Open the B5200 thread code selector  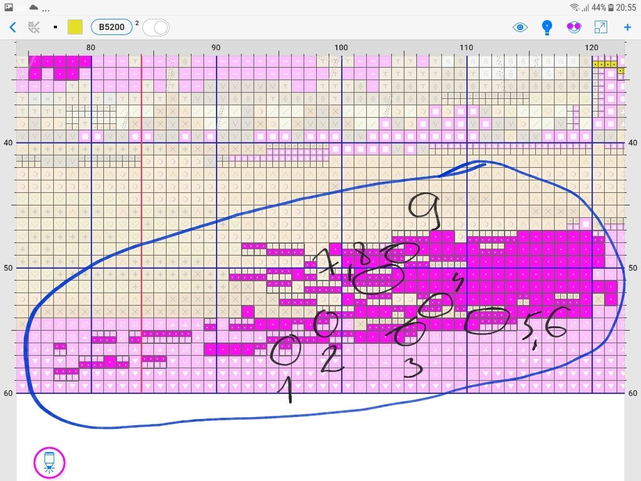coord(111,27)
